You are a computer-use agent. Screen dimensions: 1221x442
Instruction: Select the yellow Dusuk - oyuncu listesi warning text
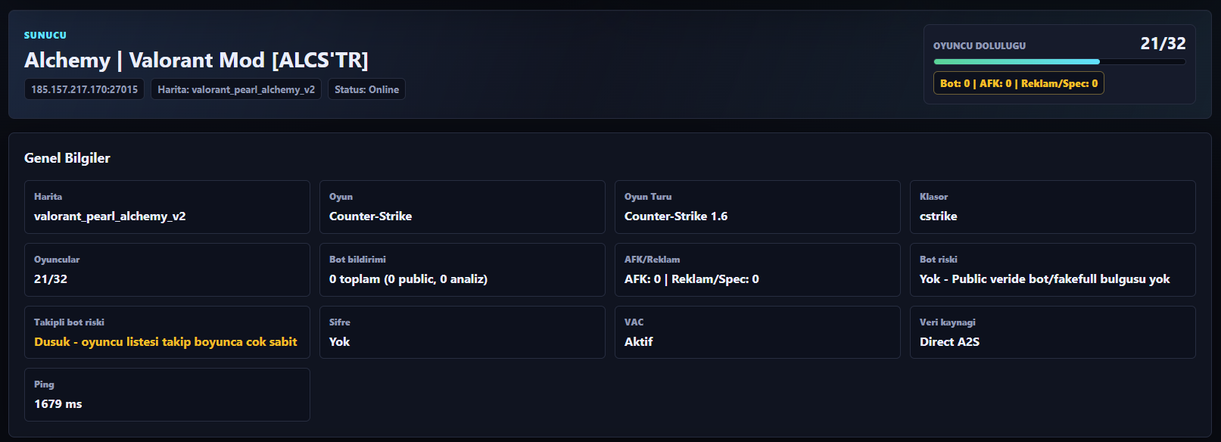pyautogui.click(x=166, y=341)
